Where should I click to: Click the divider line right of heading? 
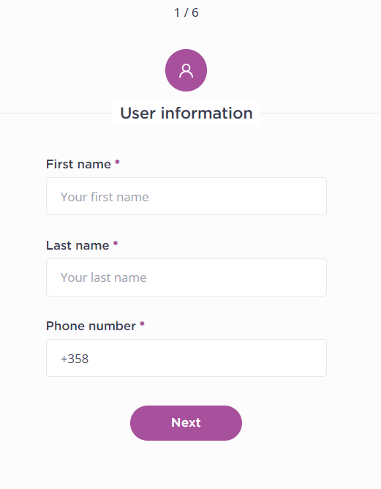coord(320,113)
